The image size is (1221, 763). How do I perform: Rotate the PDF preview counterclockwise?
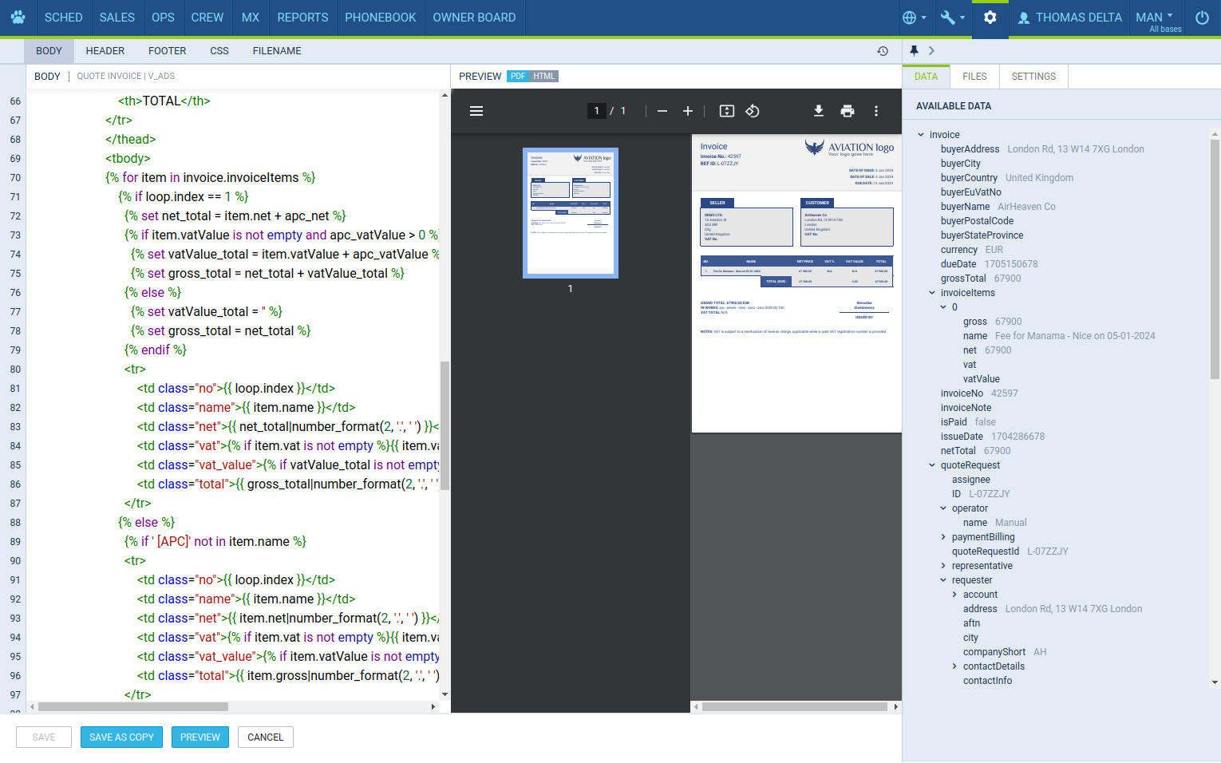[x=753, y=111]
